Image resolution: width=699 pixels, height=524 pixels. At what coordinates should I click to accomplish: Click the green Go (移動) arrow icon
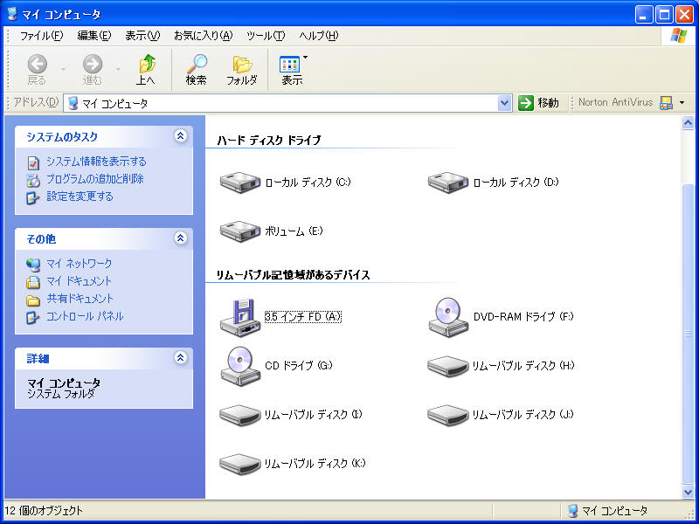[x=526, y=103]
